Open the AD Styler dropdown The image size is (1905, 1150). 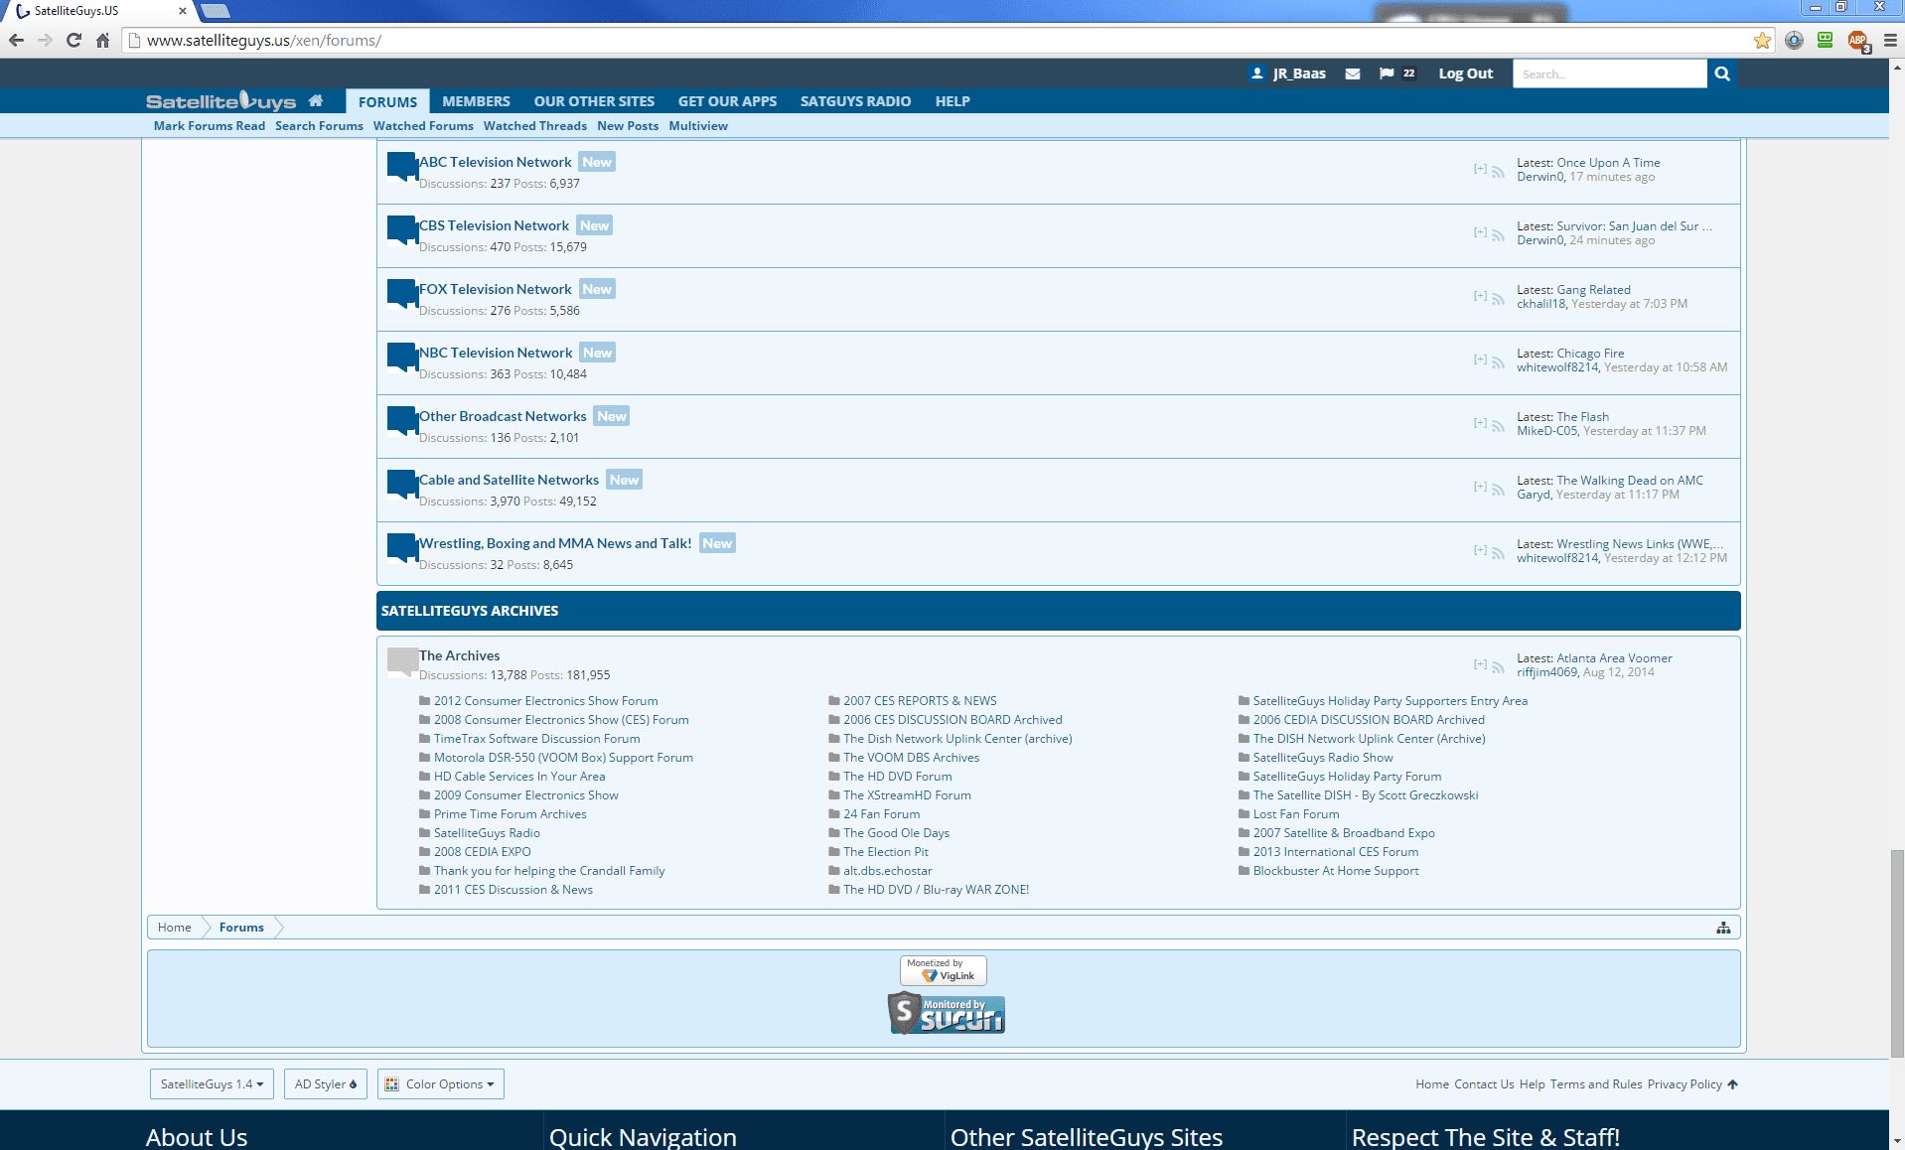click(325, 1084)
